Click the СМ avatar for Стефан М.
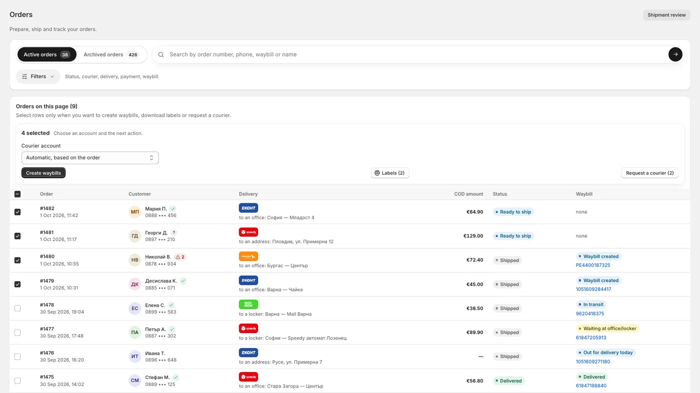This screenshot has height=393, width=700. pos(135,381)
